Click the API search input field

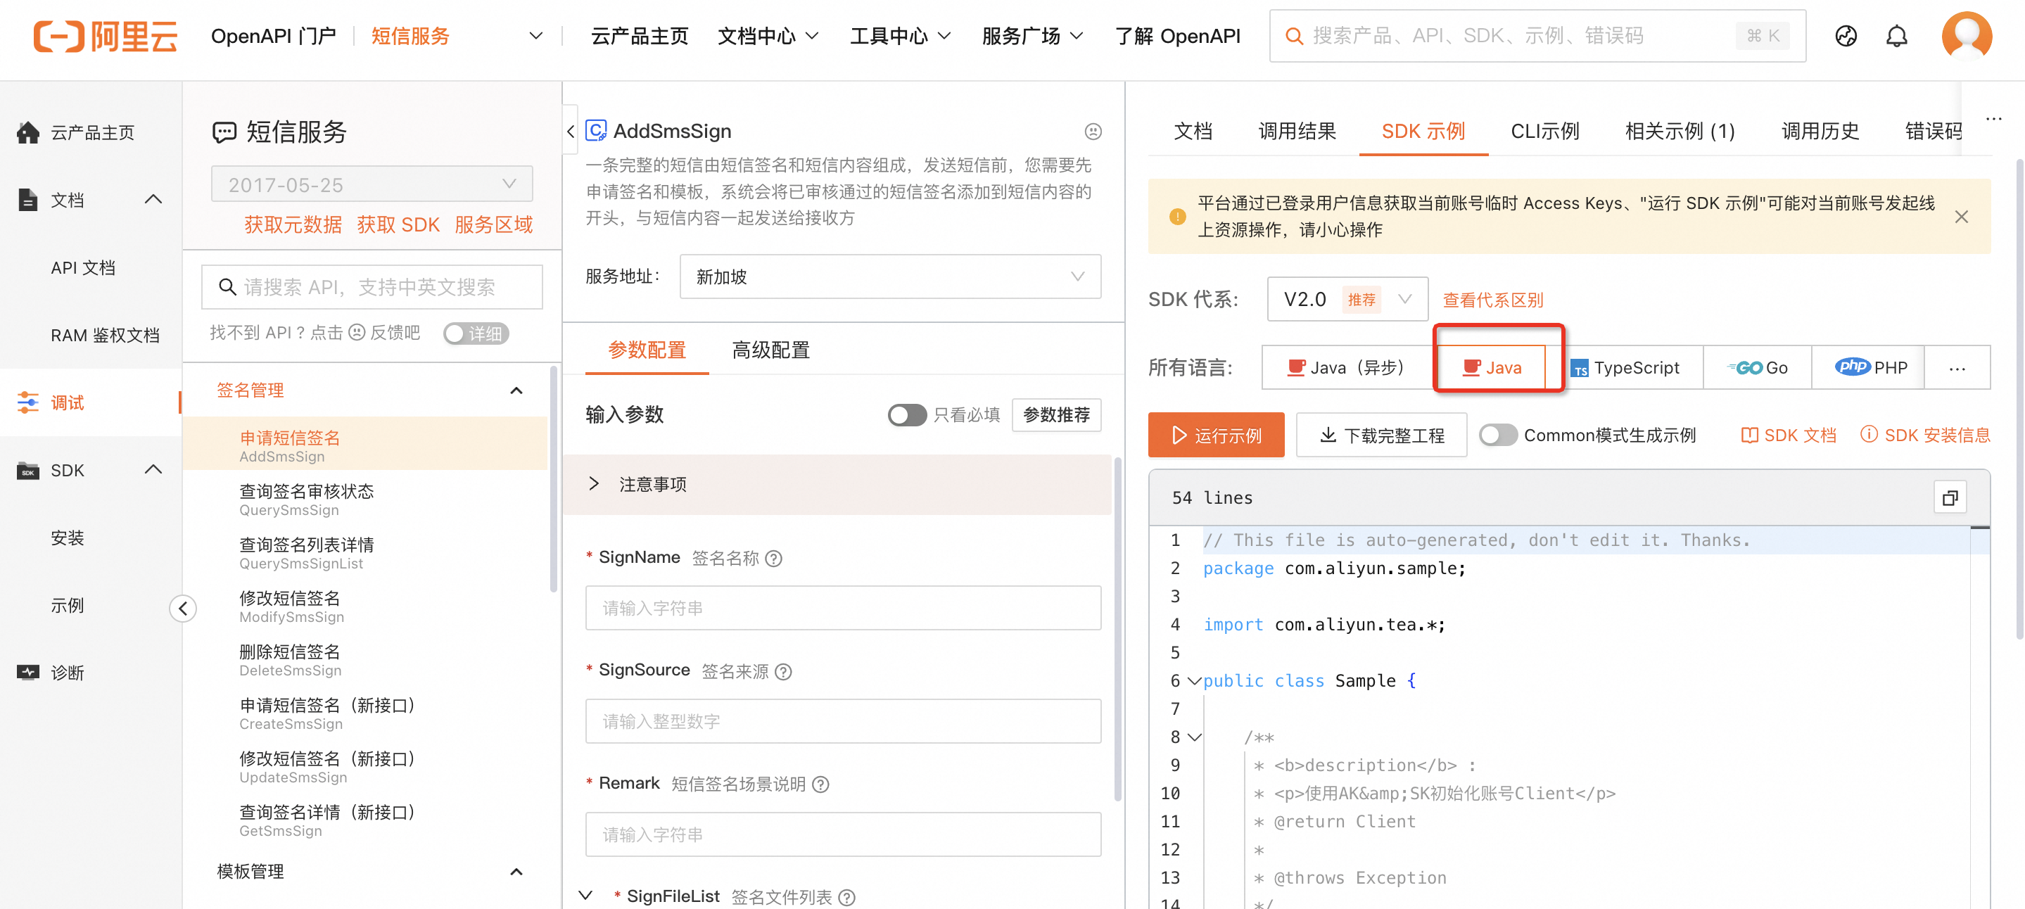coord(372,287)
